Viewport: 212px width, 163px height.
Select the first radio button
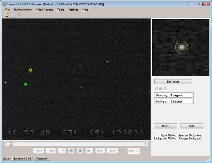156,89
